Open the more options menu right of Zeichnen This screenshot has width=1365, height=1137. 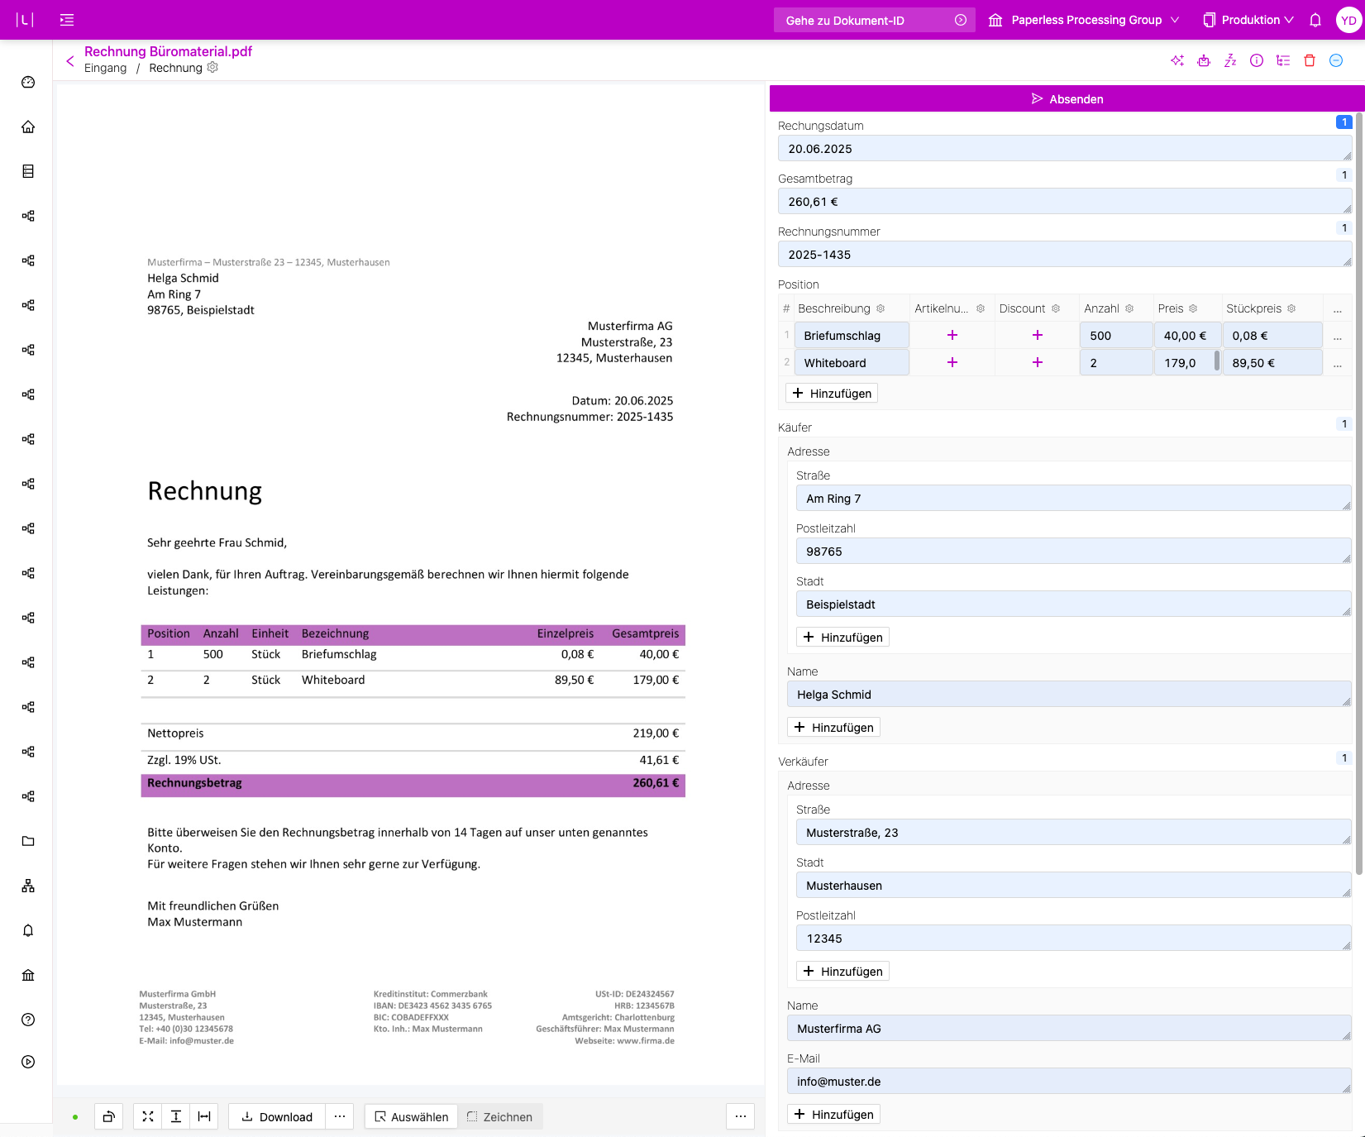741,1116
